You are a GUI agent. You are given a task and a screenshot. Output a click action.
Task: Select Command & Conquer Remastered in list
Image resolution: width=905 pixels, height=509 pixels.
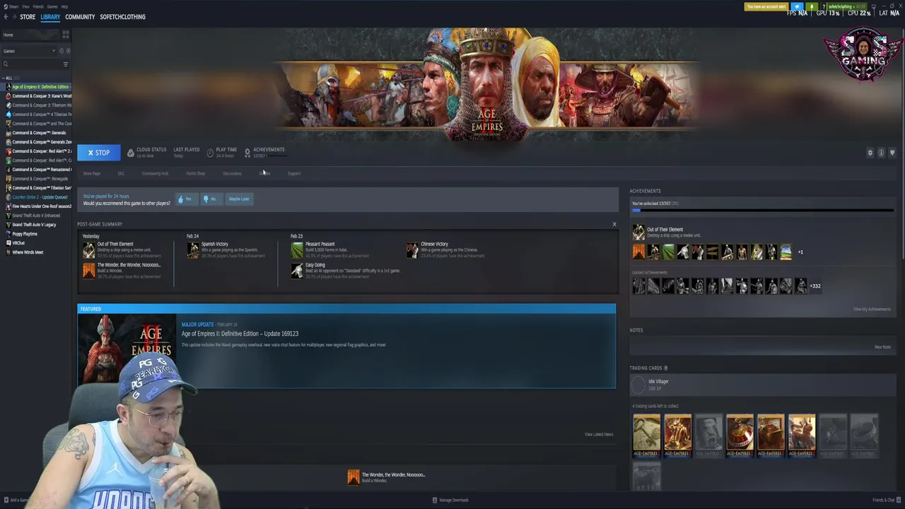pos(37,170)
